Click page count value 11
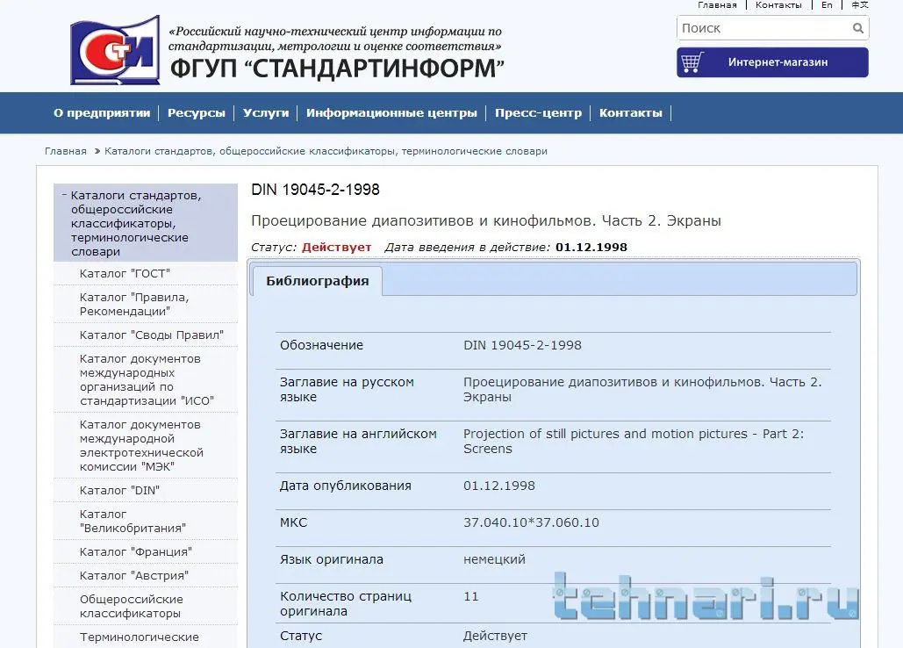The height and width of the screenshot is (648, 903). (471, 596)
